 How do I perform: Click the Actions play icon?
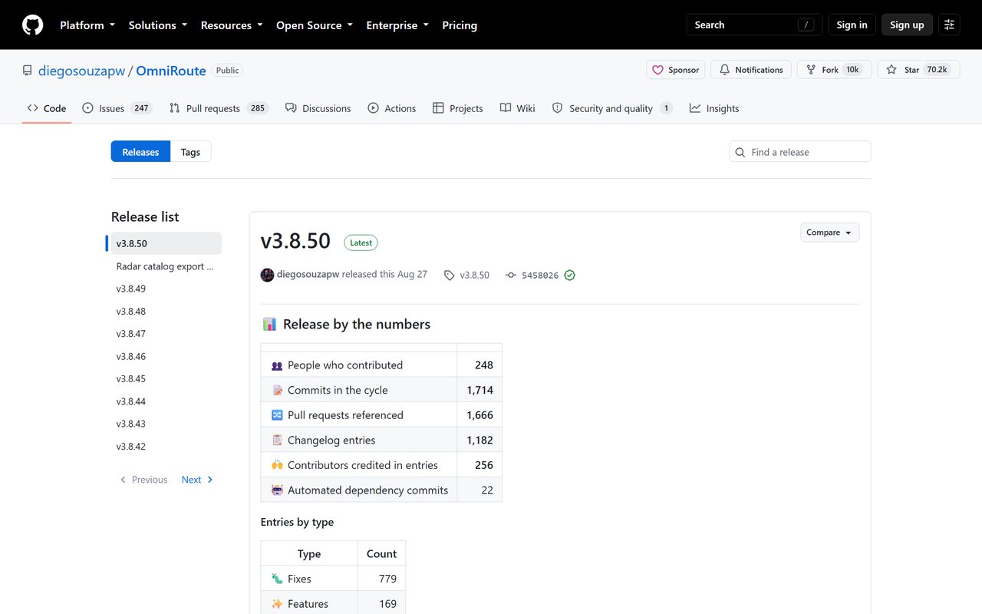pyautogui.click(x=374, y=108)
